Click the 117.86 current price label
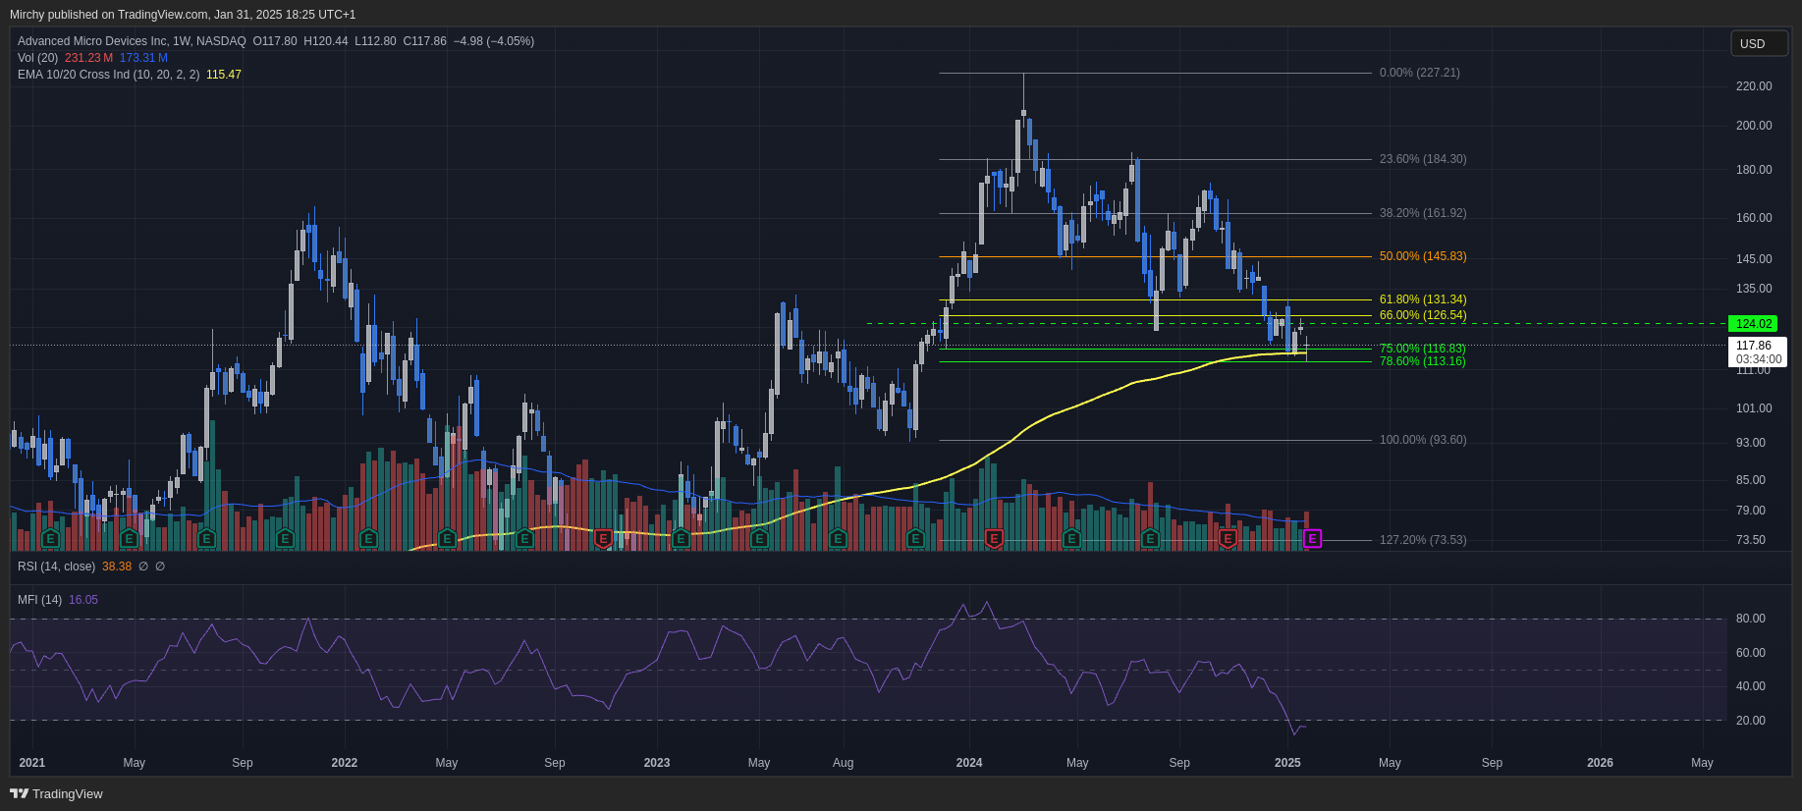The image size is (1802, 811). pyautogui.click(x=1757, y=351)
